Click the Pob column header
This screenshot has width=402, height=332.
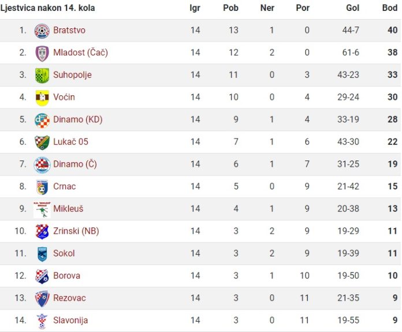pyautogui.click(x=230, y=8)
